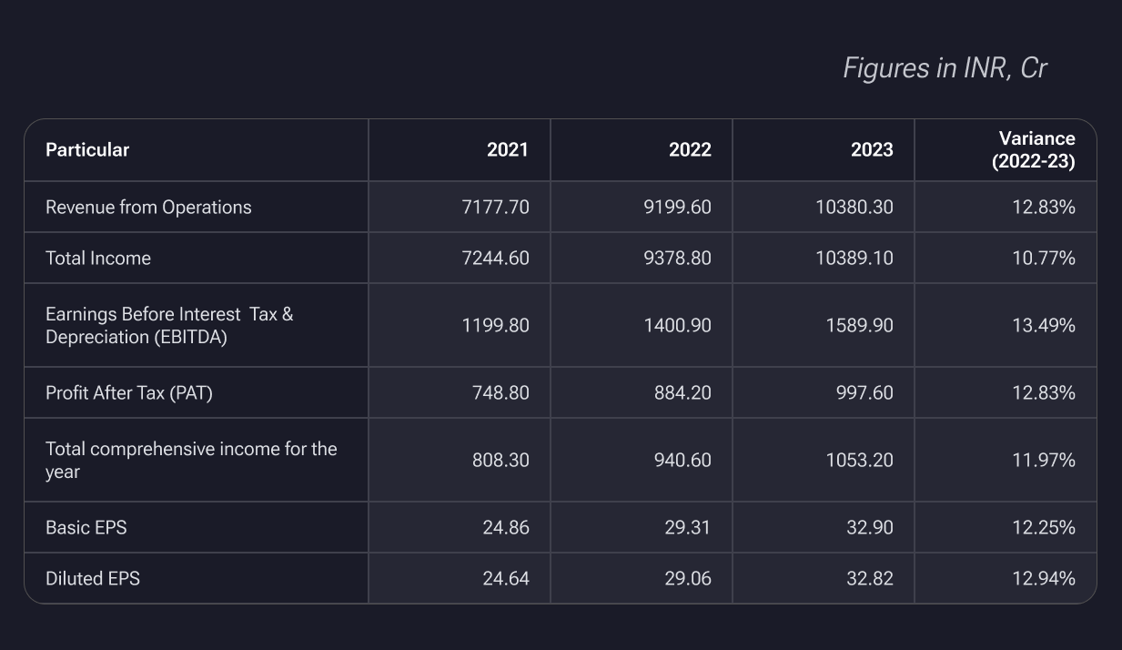Select the 2021 column header
This screenshot has width=1122, height=650.
(x=508, y=150)
